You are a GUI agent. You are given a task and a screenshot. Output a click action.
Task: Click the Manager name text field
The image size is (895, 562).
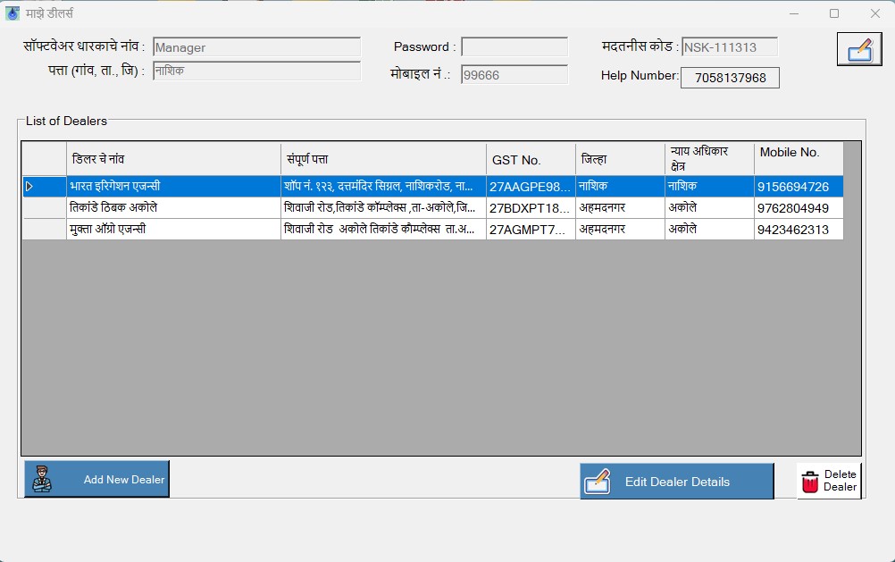point(256,47)
